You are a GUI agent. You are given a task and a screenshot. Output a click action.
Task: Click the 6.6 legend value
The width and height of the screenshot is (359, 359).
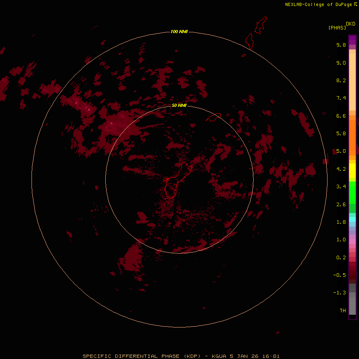click(341, 116)
